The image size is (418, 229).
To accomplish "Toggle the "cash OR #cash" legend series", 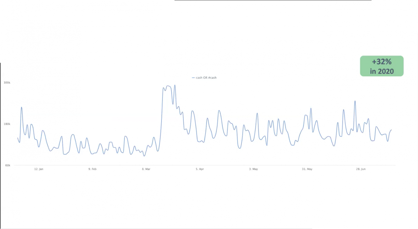I will (x=206, y=78).
